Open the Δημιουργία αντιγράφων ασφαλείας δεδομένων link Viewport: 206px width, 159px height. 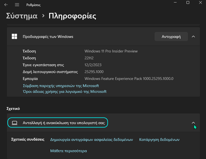click(91, 140)
